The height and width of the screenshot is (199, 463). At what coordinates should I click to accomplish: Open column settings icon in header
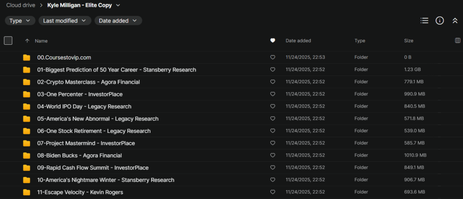[x=457, y=41]
